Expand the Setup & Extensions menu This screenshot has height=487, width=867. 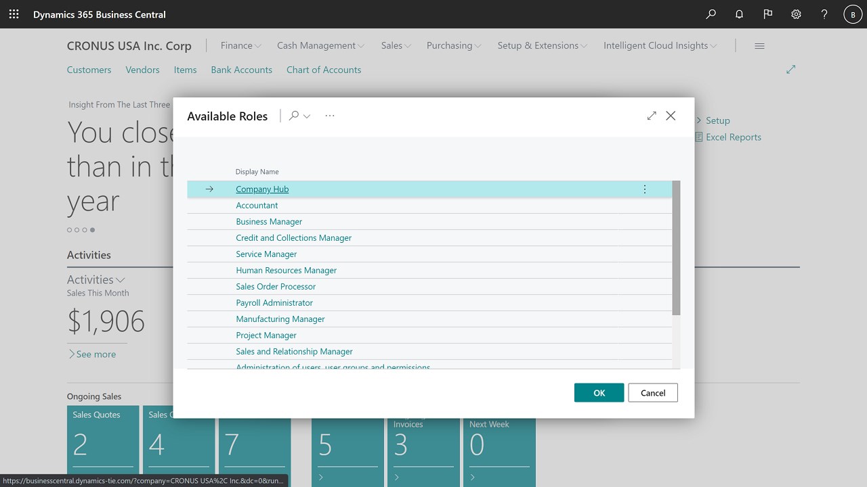(543, 45)
